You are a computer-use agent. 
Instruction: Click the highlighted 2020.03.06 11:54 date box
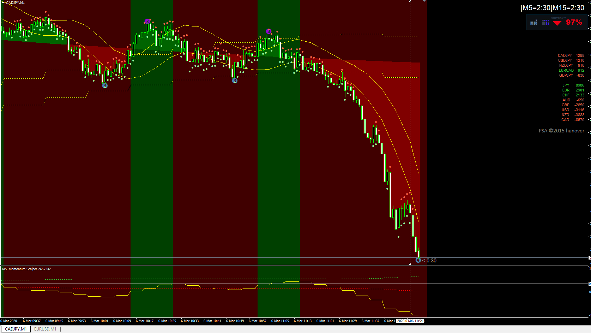(x=410, y=321)
